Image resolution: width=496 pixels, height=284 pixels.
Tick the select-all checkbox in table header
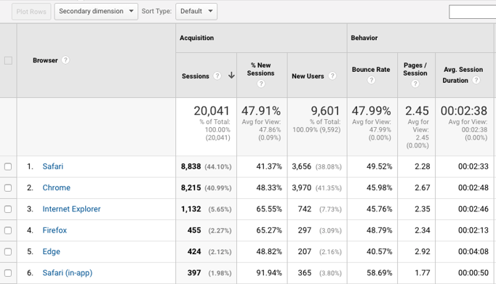(8, 60)
